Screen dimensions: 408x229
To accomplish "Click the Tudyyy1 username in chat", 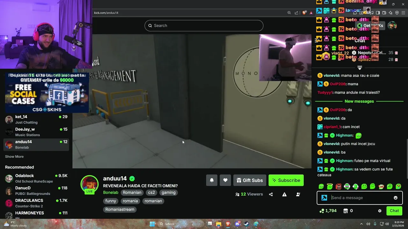I will click(x=325, y=93).
